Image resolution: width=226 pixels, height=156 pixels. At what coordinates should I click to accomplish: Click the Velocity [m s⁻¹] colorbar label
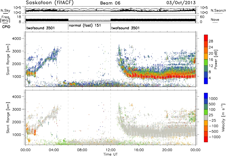coord(223,117)
